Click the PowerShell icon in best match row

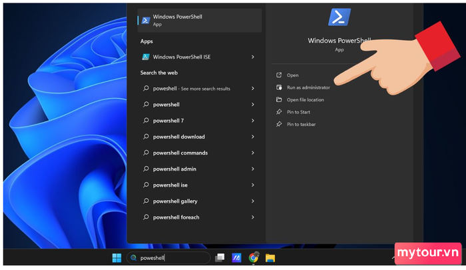click(146, 20)
